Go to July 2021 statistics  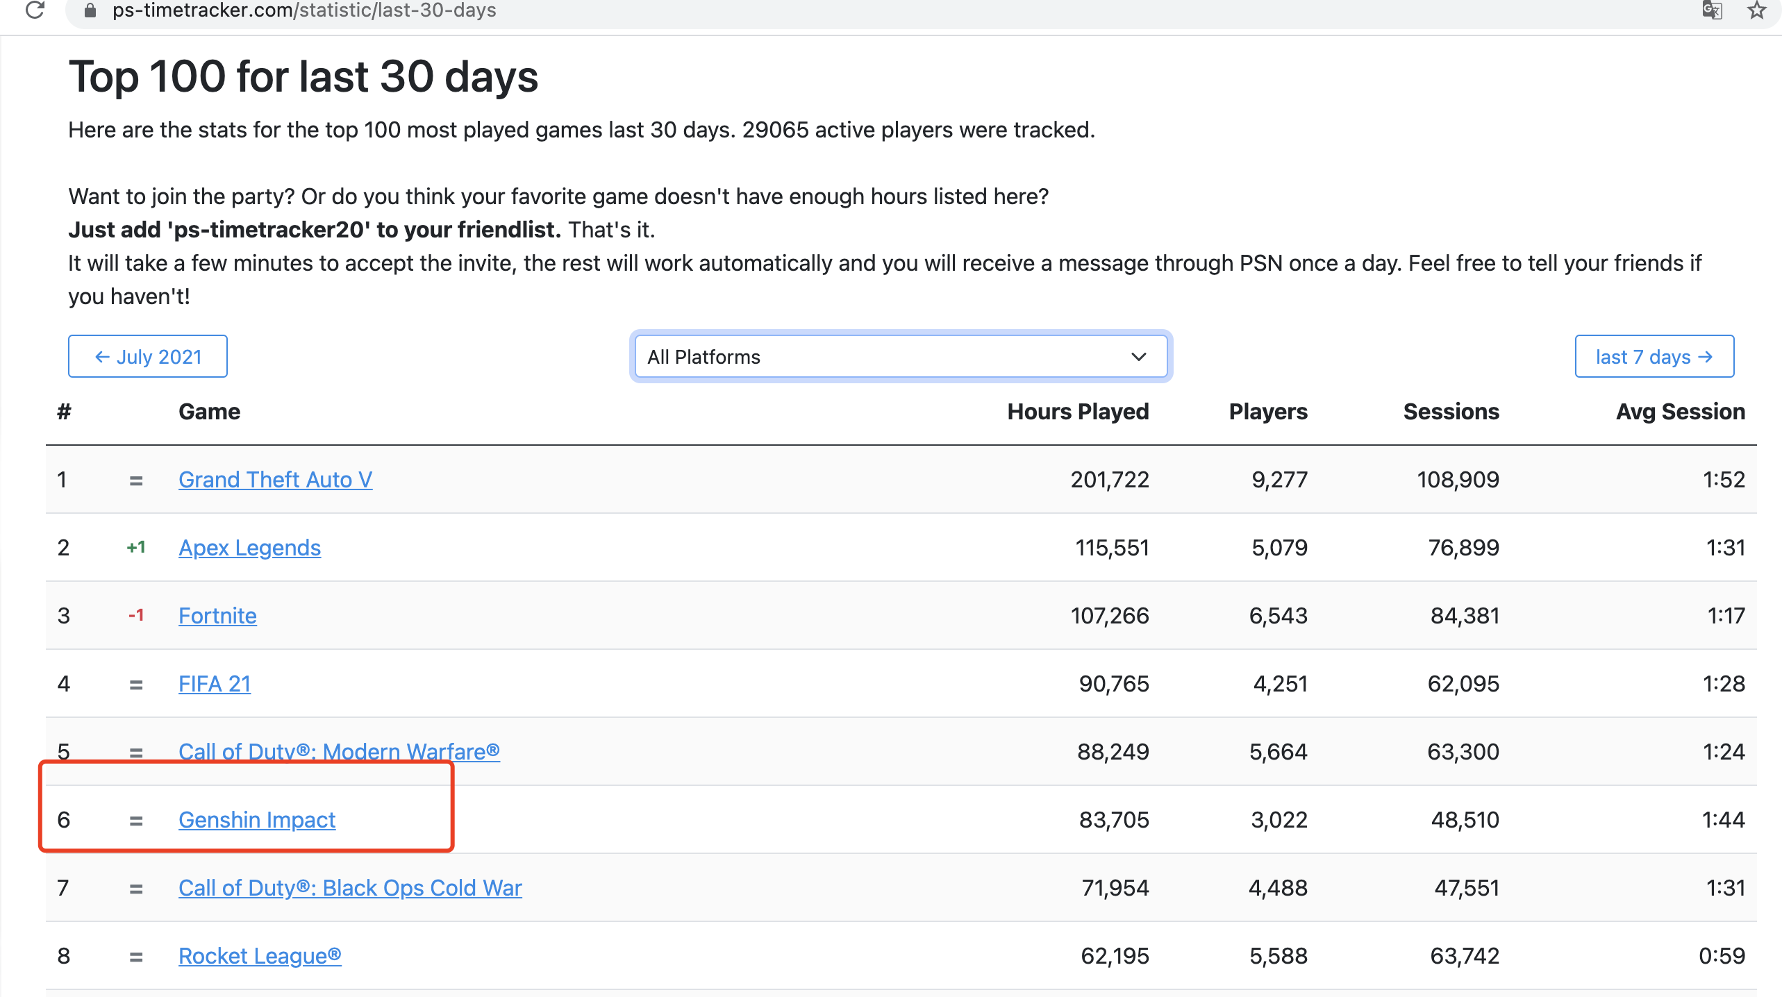148,357
